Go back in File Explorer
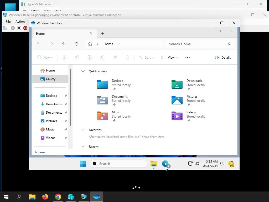 39,44
